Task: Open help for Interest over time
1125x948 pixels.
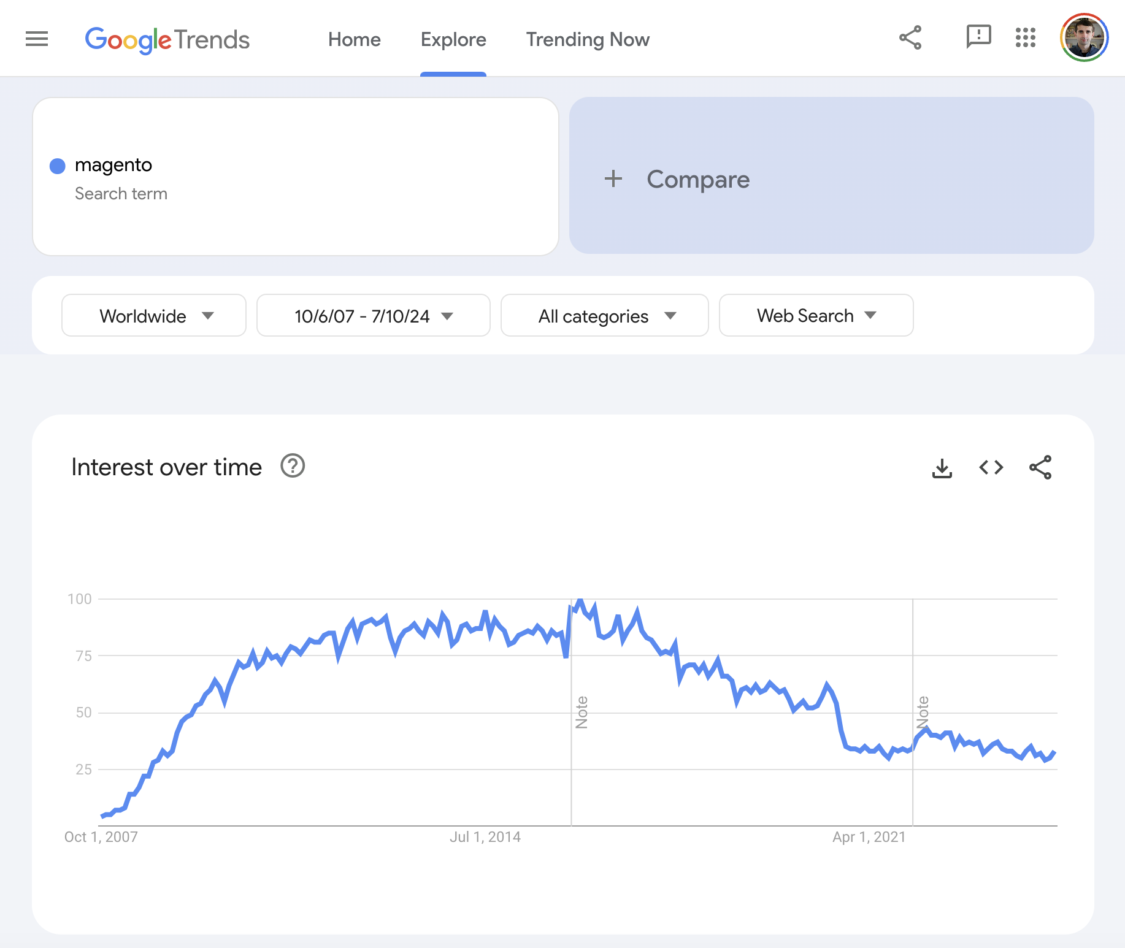Action: (293, 466)
